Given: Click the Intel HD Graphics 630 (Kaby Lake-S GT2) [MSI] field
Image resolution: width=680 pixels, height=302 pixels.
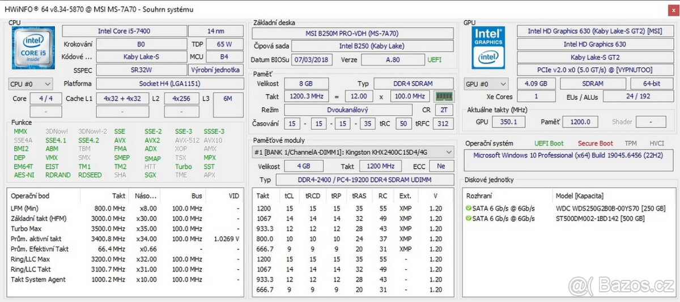Looking at the screenshot, I should click(594, 31).
